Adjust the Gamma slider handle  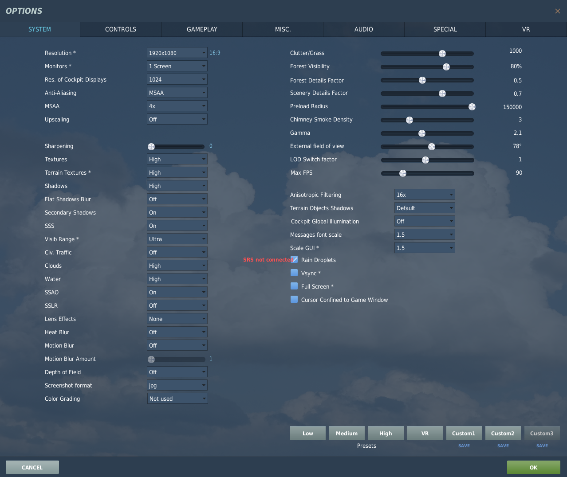pyautogui.click(x=422, y=133)
